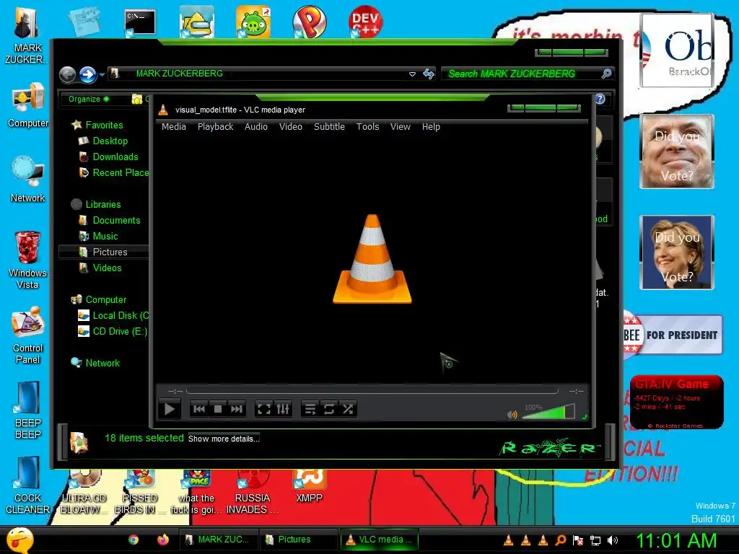Open the Pictures library
Image resolution: width=739 pixels, height=554 pixels.
[x=104, y=252]
